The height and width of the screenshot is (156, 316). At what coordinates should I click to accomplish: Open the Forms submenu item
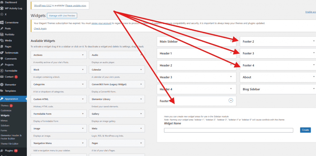pyautogui.click(x=4, y=131)
